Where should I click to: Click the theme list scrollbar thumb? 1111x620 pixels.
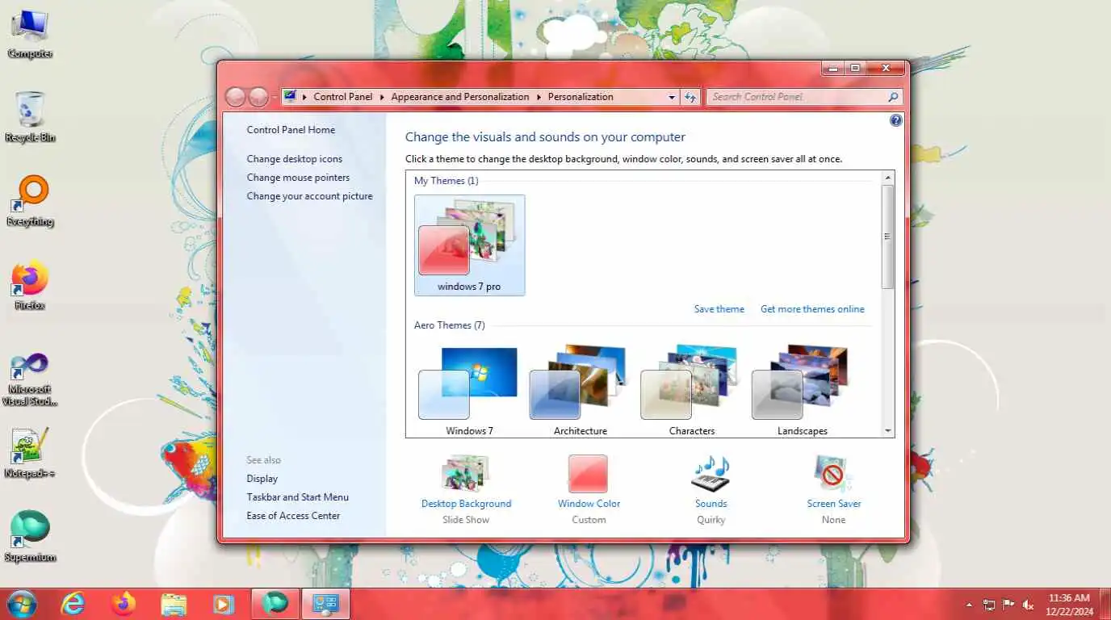(888, 237)
